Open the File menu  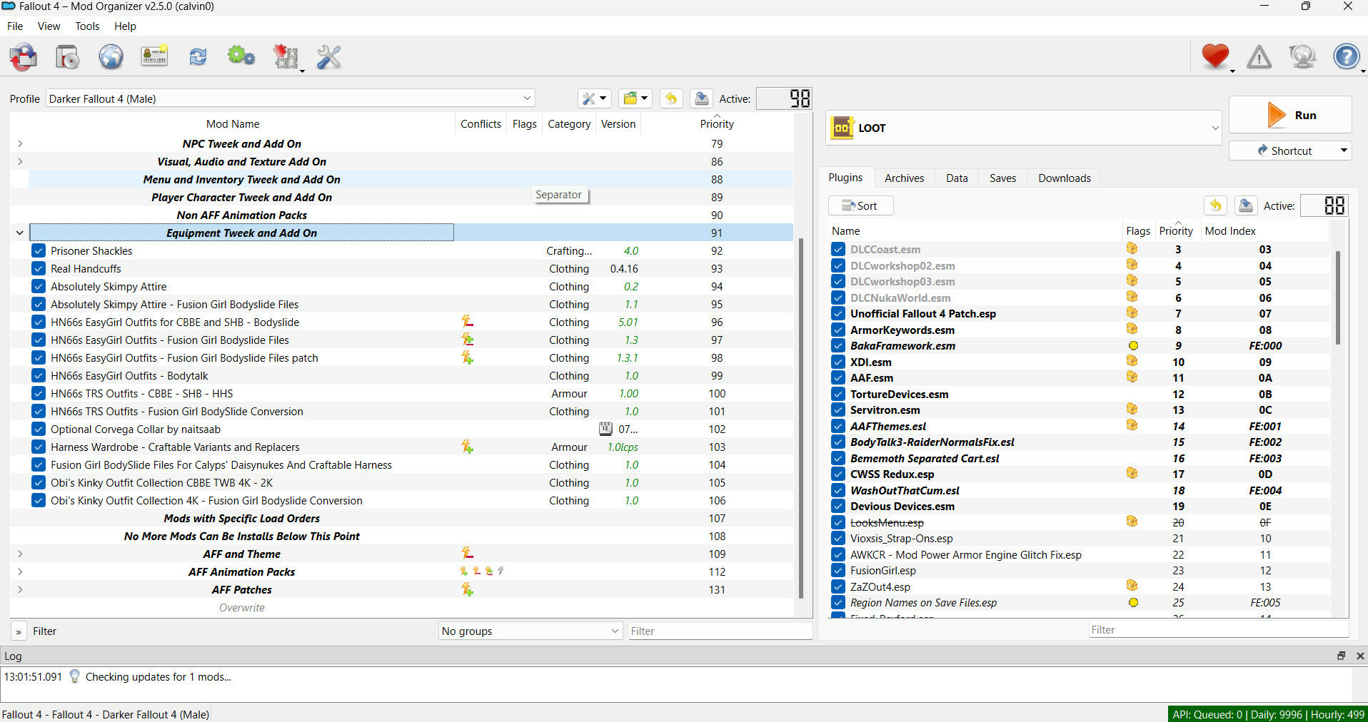[15, 26]
